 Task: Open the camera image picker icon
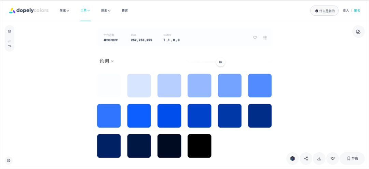pyautogui.click(x=10, y=31)
